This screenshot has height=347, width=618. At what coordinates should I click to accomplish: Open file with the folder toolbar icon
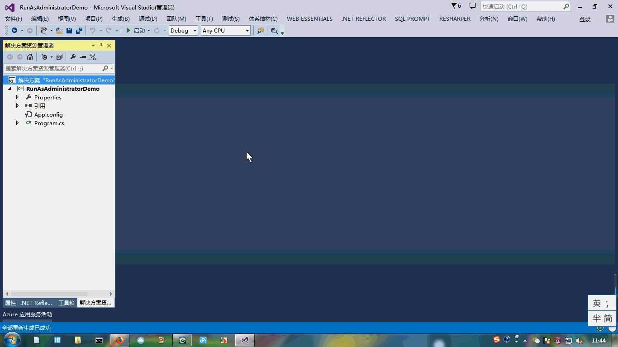(x=59, y=31)
